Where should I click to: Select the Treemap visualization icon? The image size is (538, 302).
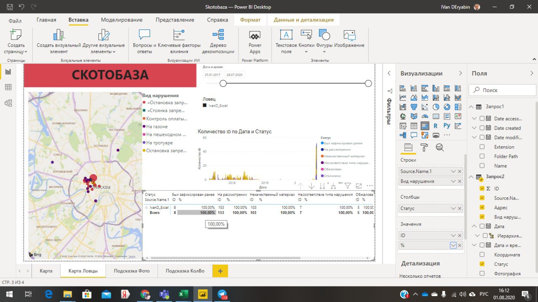pos(458,107)
